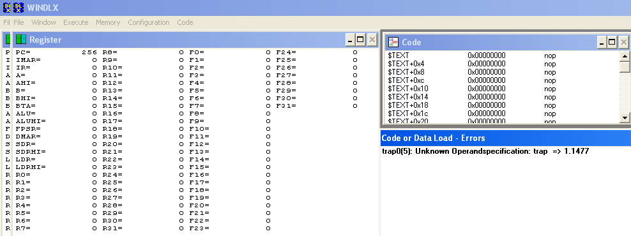Click the ALUHI= register entry
This screenshot has width=631, height=236.
click(56, 121)
